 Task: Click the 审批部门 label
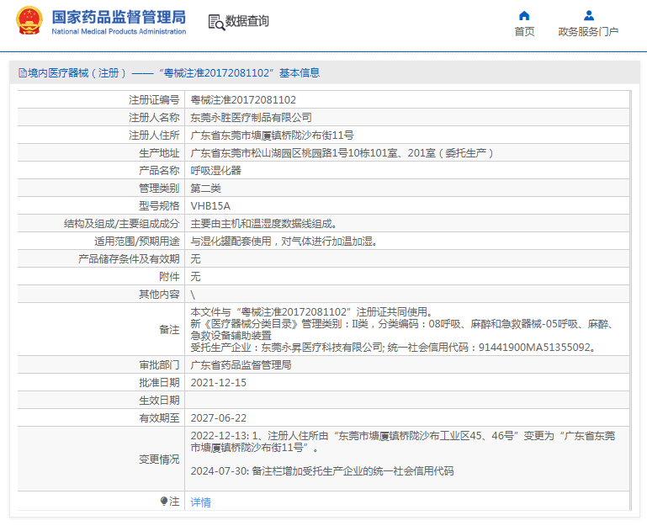coord(159,365)
